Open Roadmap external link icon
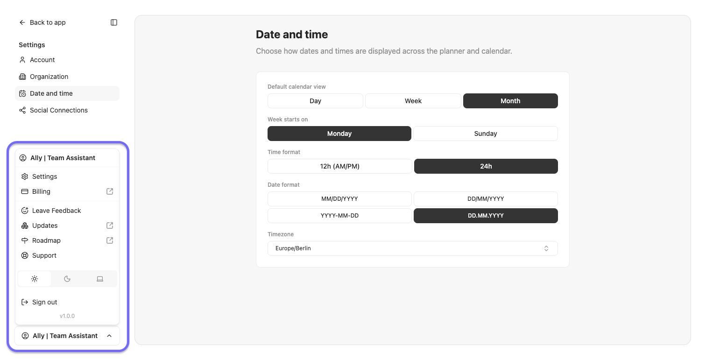Screen dimensions: 706x360 pyautogui.click(x=110, y=240)
